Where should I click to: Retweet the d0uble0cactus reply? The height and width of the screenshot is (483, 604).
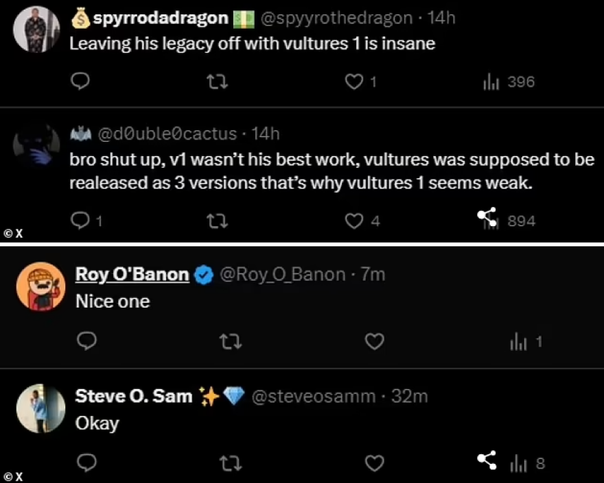pos(217,221)
